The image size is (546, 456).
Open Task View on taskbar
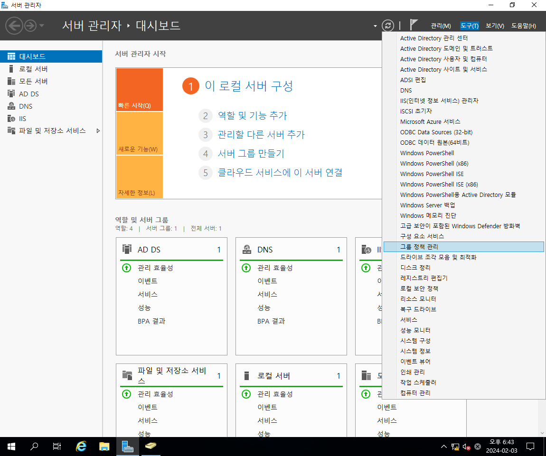pyautogui.click(x=57, y=446)
